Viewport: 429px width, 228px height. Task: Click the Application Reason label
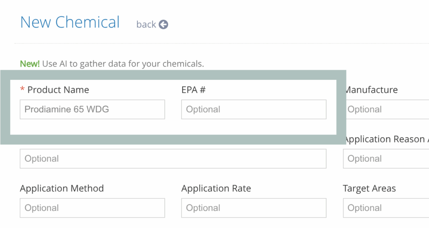click(x=385, y=139)
